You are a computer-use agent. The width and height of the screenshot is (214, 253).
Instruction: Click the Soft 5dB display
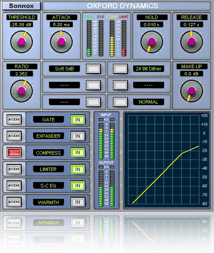point(64,69)
